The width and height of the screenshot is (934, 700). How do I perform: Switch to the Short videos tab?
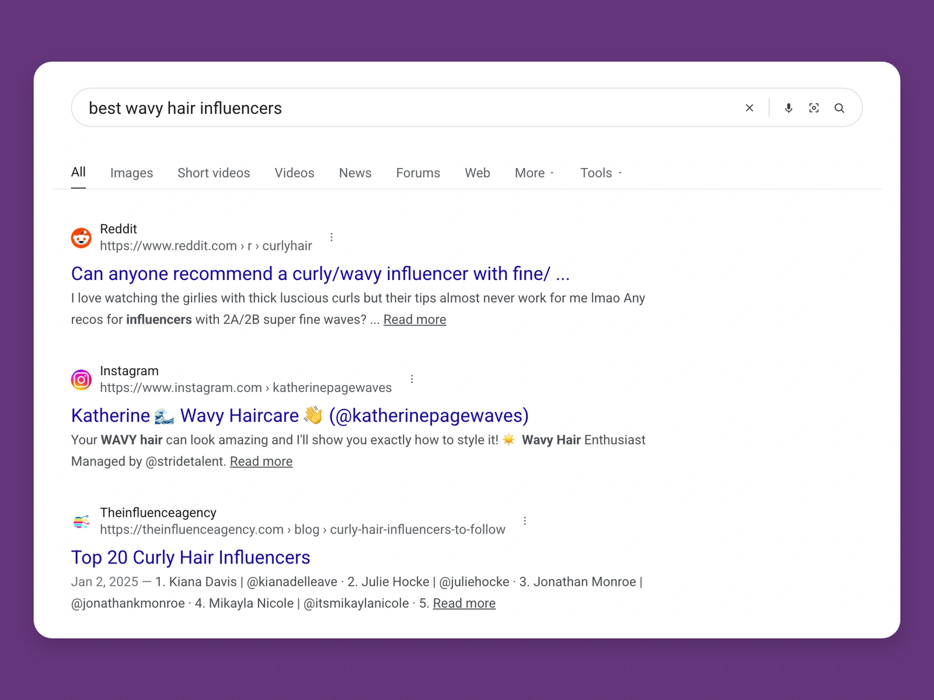click(x=214, y=173)
